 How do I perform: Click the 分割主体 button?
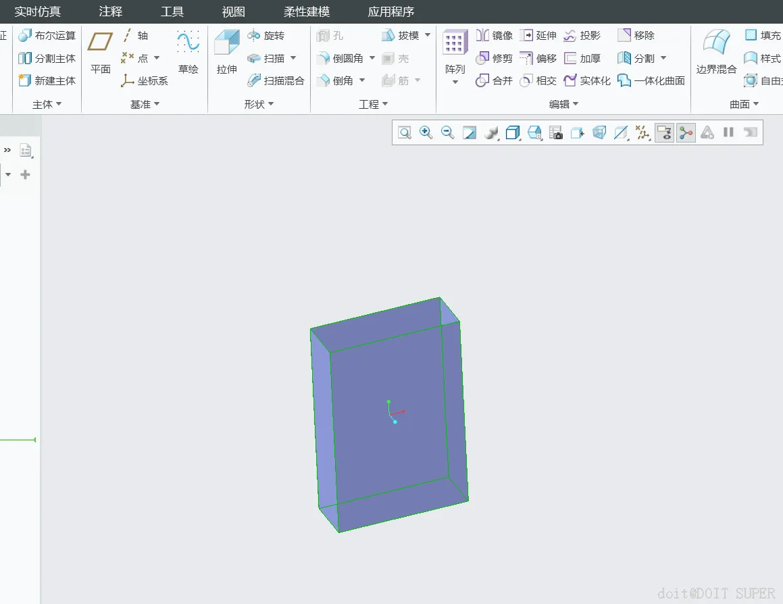click(47, 59)
